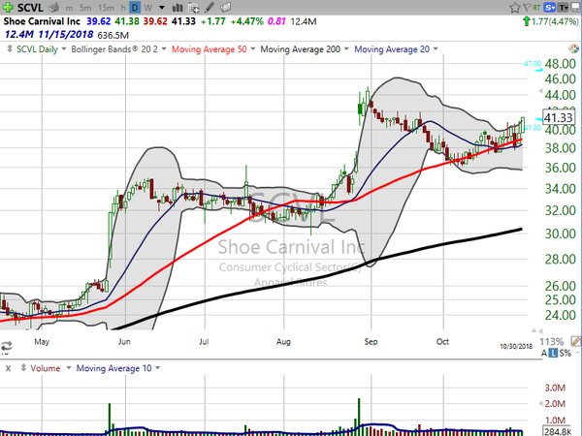Click the add chart template icon

193,8
